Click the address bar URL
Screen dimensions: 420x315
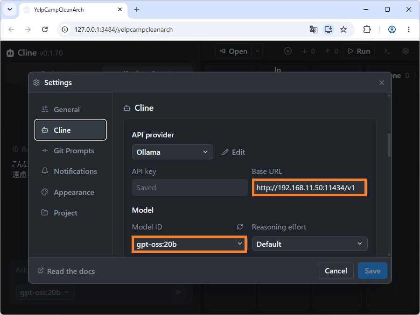click(124, 29)
